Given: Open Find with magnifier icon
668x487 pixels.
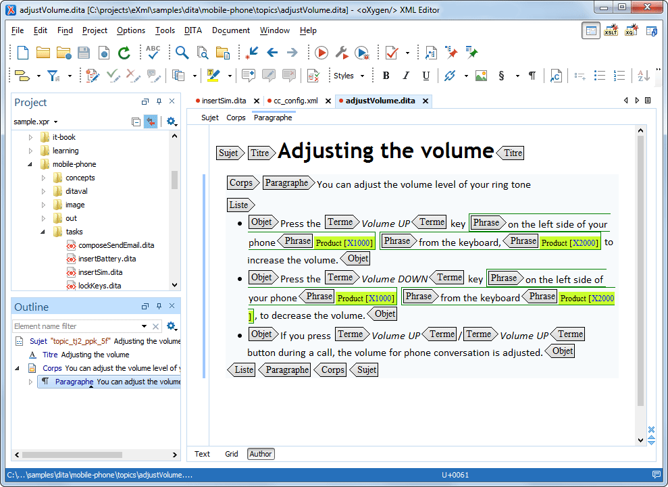Looking at the screenshot, I should click(182, 53).
